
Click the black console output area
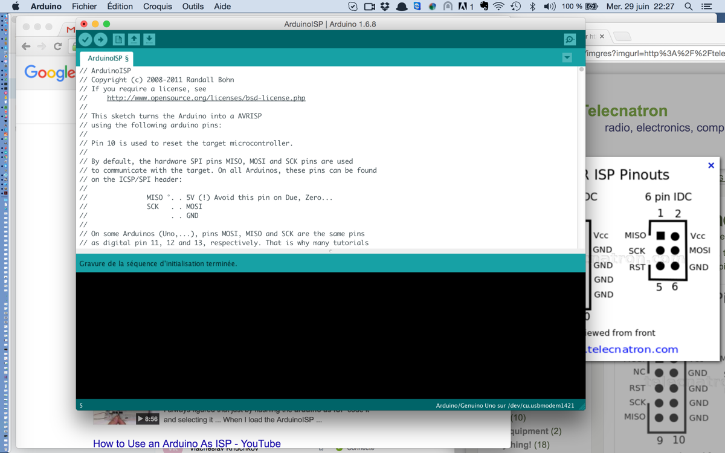330,335
